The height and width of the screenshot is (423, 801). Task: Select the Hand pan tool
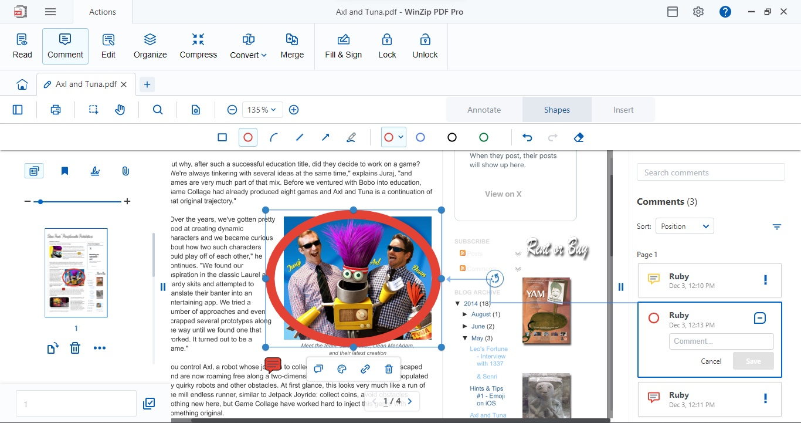[x=120, y=110]
